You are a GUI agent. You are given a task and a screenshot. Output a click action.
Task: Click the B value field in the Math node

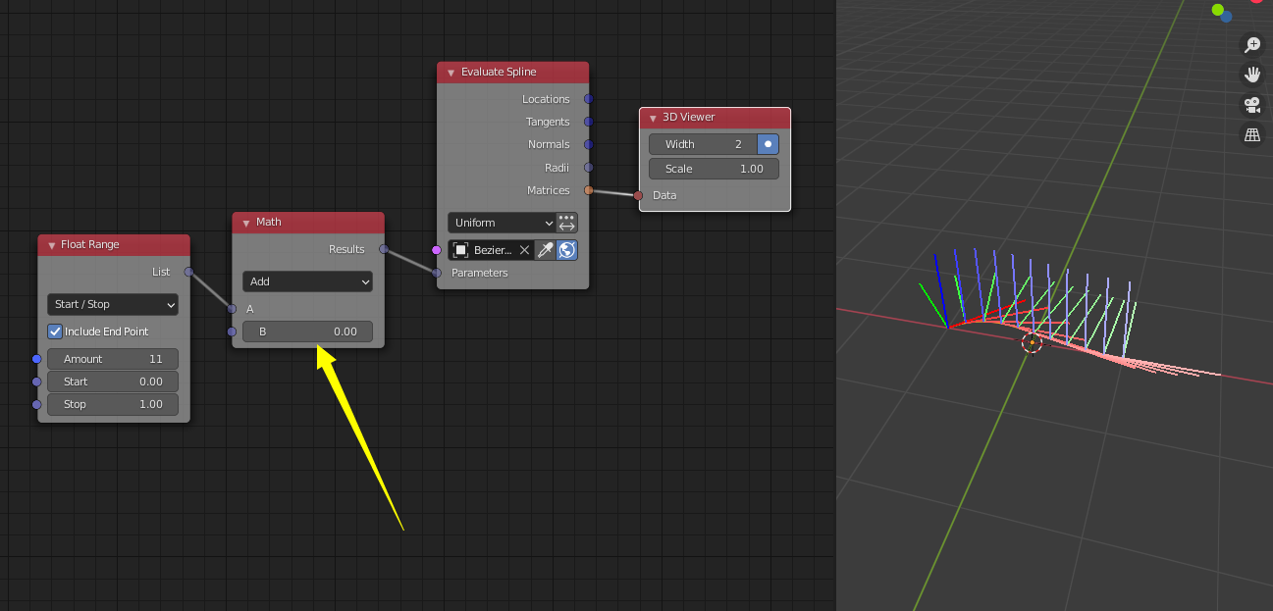[307, 331]
